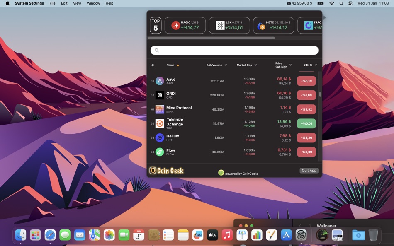Click the Flow coin logo
The image size is (394, 246).
point(160,152)
